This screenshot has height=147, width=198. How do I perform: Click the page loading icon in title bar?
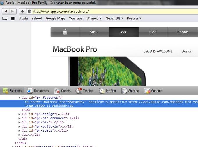click(2, 3)
